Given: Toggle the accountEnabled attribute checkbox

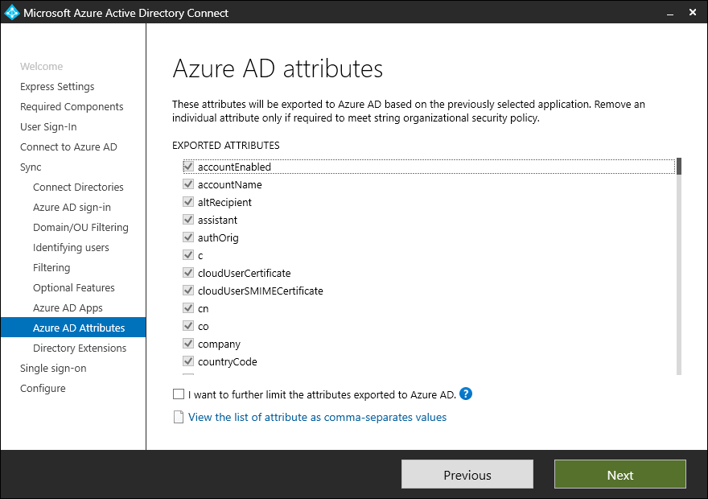Looking at the screenshot, I should coord(189,167).
